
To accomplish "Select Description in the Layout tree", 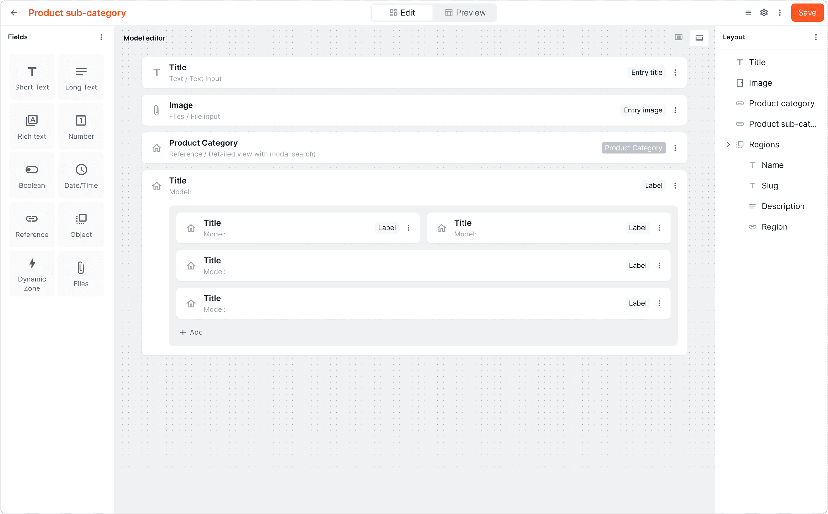I will pos(783,206).
